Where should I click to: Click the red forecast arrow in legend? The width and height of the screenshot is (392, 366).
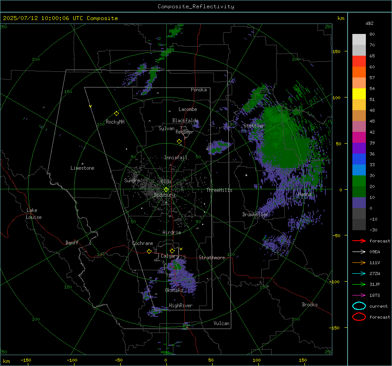(x=359, y=241)
